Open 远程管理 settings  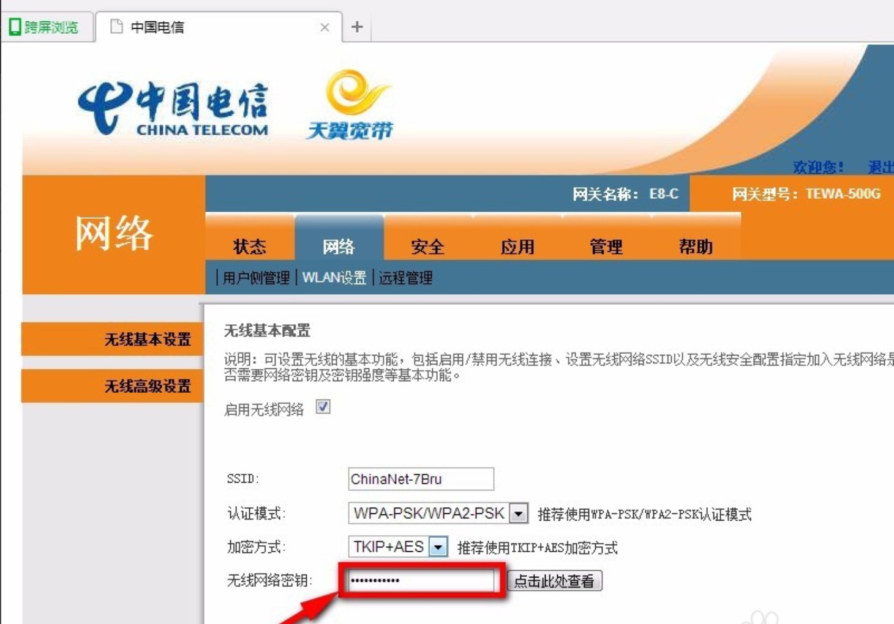[x=406, y=277]
